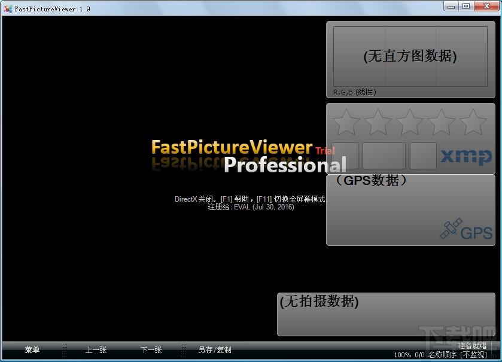The image size is (502, 362).
Task: Go to next image with 下一张
Action: pos(151,350)
